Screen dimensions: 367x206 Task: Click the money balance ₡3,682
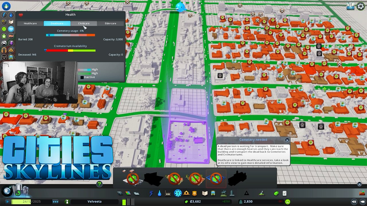[x=195, y=202]
